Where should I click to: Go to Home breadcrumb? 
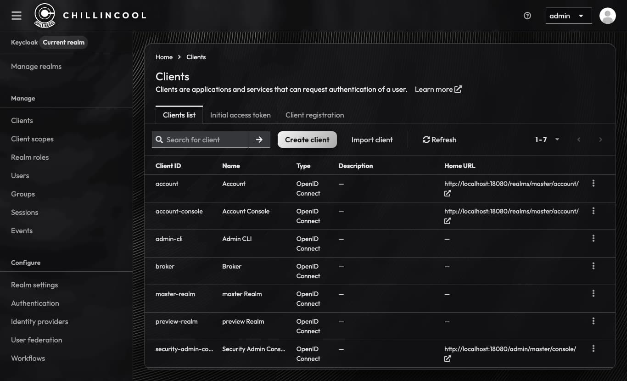coord(164,57)
